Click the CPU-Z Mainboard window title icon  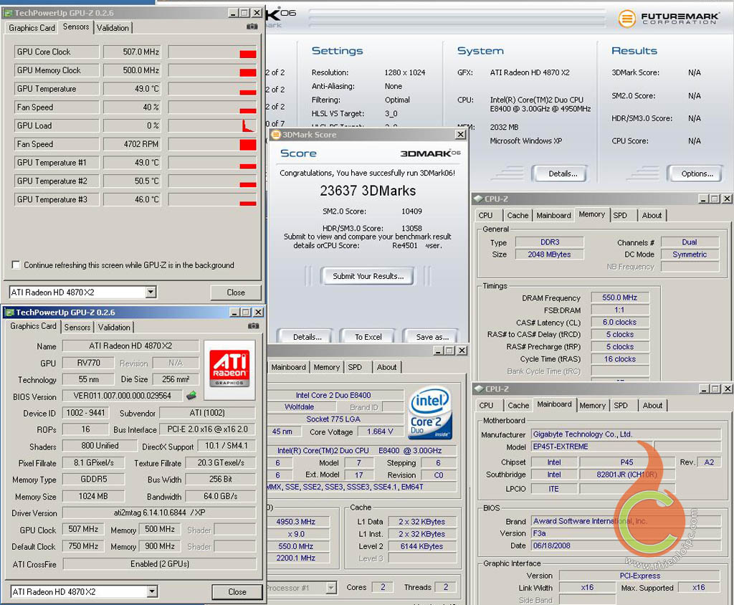(x=479, y=389)
